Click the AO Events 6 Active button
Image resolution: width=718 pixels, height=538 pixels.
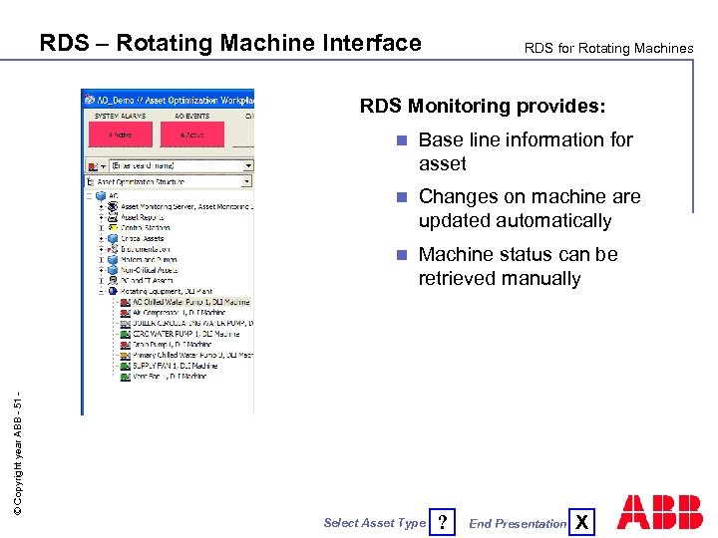point(192,134)
